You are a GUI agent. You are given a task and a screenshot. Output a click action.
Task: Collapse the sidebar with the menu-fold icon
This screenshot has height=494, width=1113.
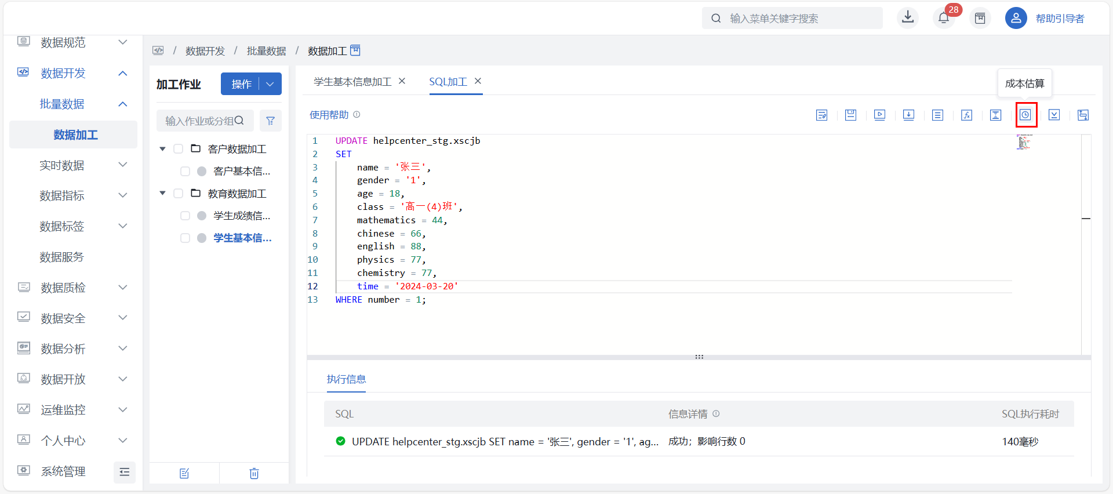pos(125,472)
